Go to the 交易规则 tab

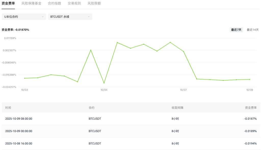(74, 4)
